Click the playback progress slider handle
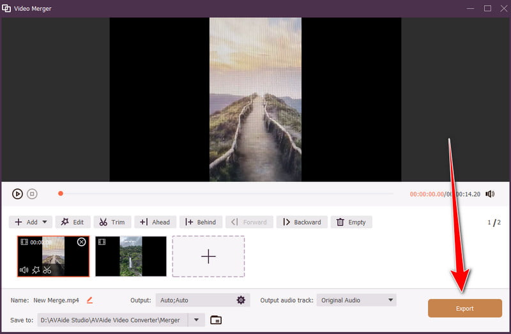This screenshot has height=334, width=511. pos(61,194)
